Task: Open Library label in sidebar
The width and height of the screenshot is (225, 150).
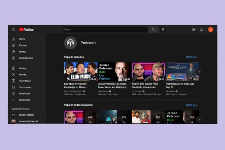Action: (23, 68)
